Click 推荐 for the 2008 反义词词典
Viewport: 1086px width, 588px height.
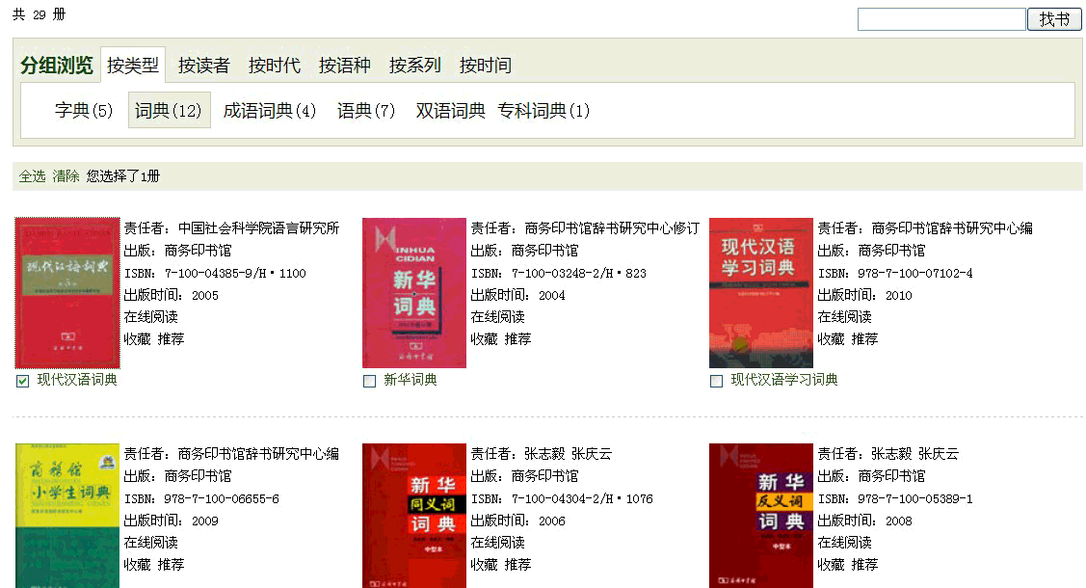pyautogui.click(x=865, y=565)
